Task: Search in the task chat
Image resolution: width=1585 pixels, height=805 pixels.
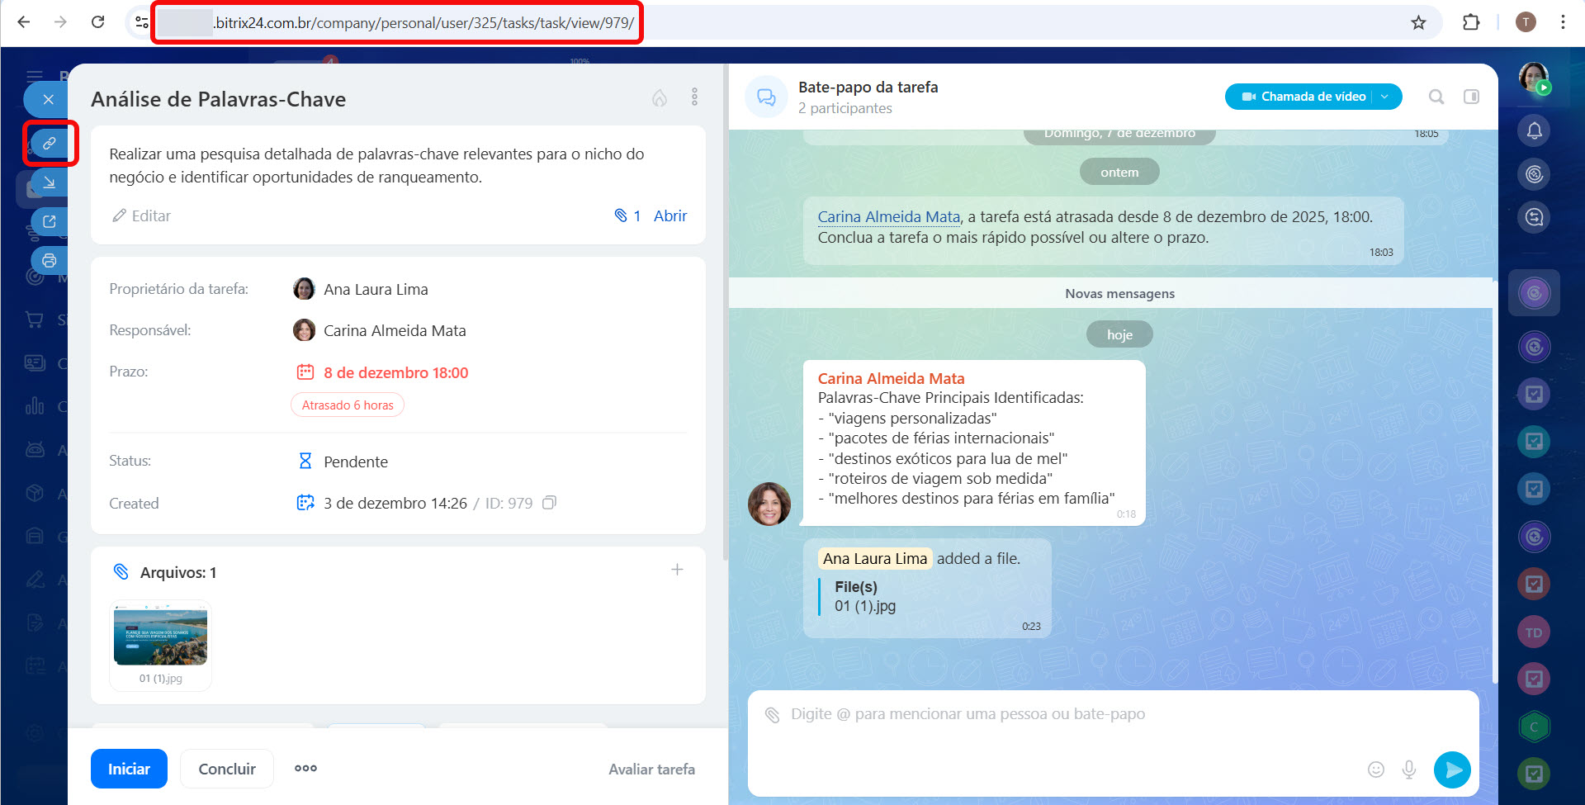Action: pyautogui.click(x=1436, y=97)
